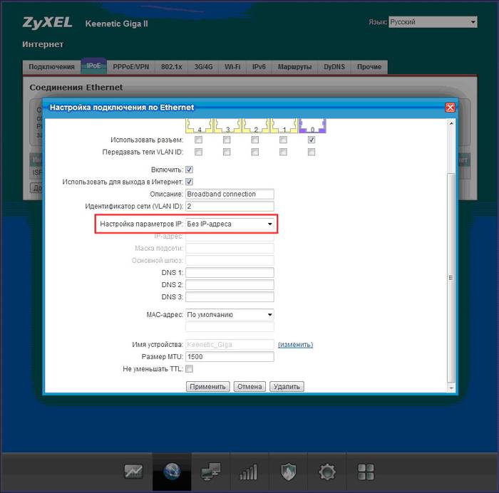Screen dimensions: 499x493
Task: Toggle "Использовать для выхода в Интернет" checkbox
Action: (189, 182)
